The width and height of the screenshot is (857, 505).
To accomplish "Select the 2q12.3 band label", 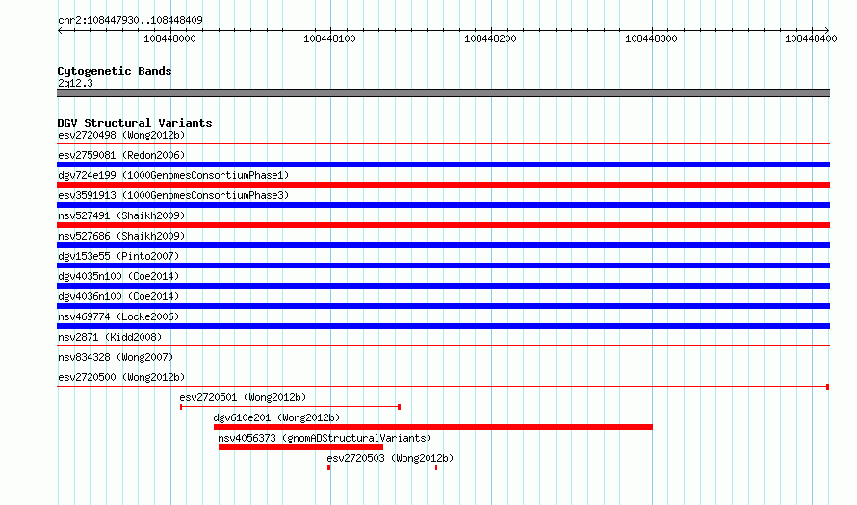I will click(x=75, y=83).
